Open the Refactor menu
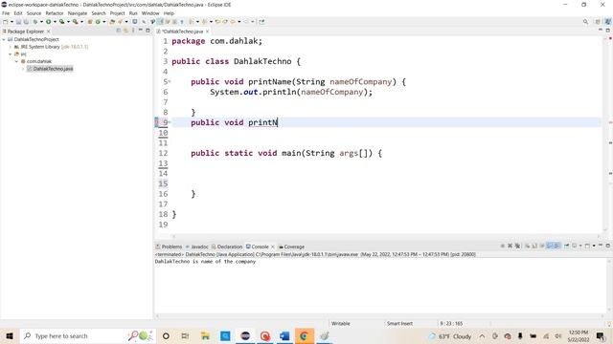613x344 pixels. coord(55,13)
